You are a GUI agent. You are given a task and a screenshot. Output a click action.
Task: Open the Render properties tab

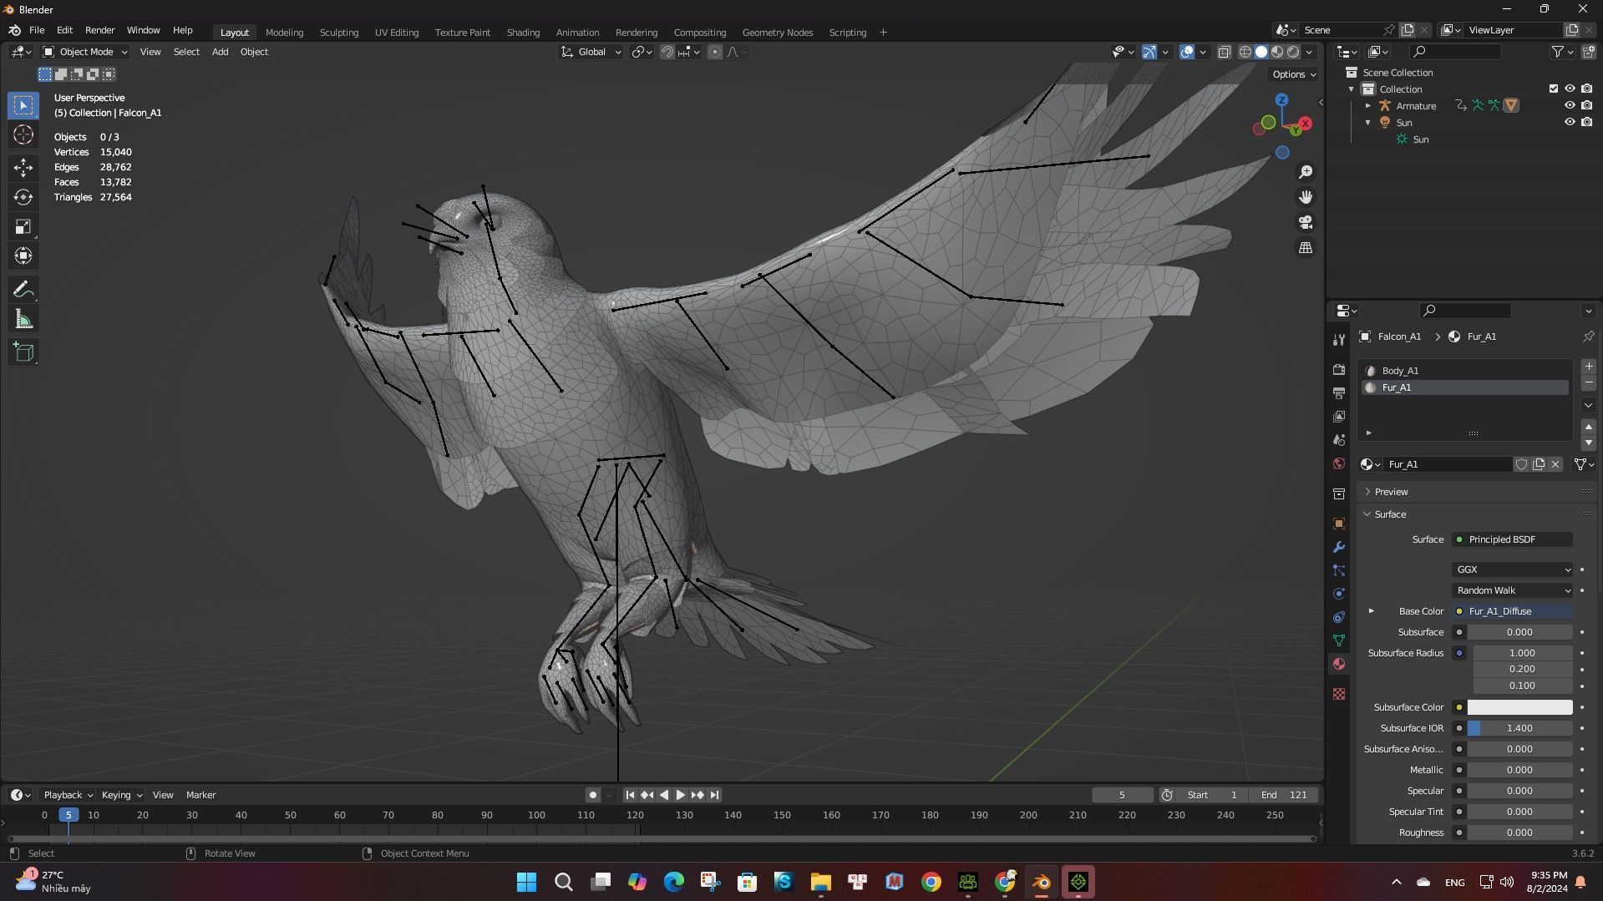click(1339, 369)
